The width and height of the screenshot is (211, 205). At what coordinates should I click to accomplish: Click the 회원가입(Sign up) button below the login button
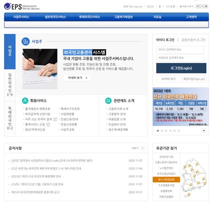pos(194,79)
